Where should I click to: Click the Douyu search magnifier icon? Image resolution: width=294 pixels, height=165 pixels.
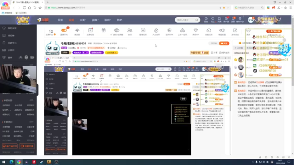197,20
